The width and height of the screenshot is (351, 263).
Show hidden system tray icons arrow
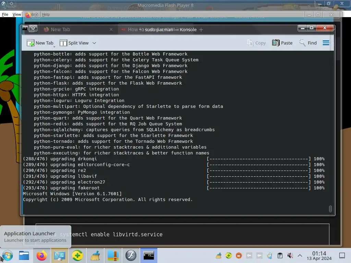coord(300,255)
